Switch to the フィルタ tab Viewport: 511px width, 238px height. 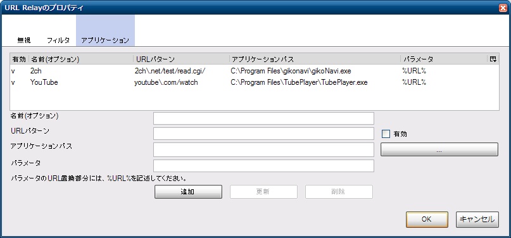(x=58, y=41)
